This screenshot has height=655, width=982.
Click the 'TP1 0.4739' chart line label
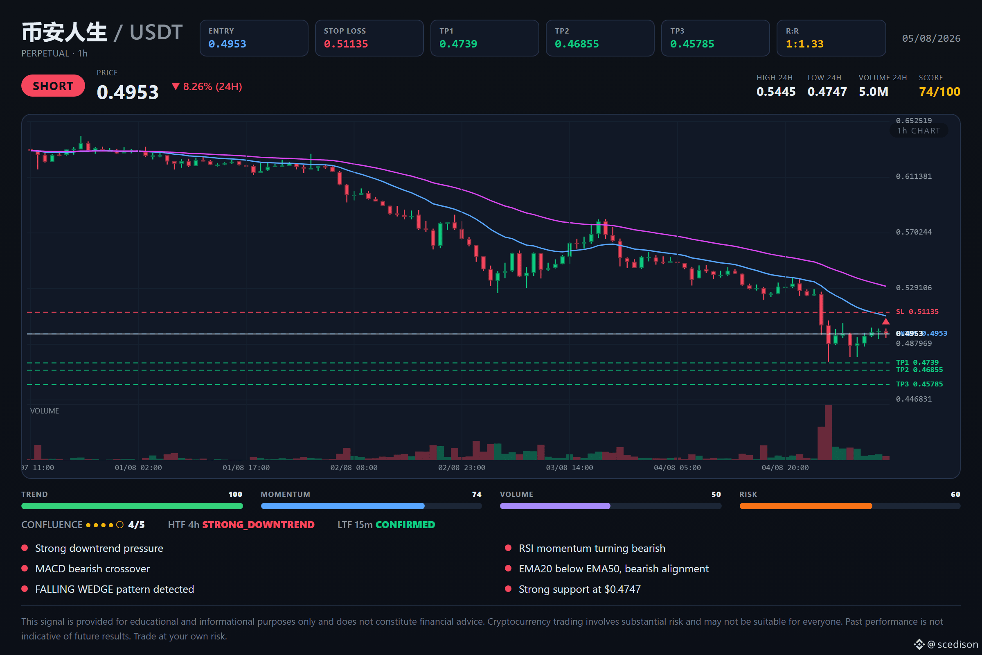917,362
